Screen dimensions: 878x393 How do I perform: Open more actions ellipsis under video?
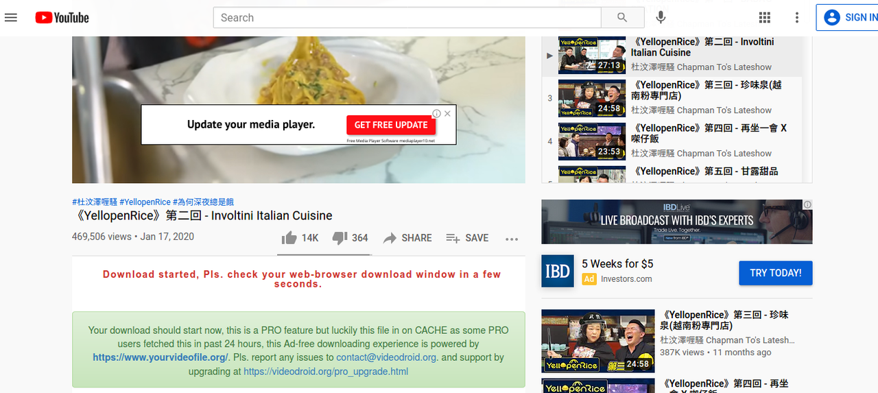coord(512,239)
